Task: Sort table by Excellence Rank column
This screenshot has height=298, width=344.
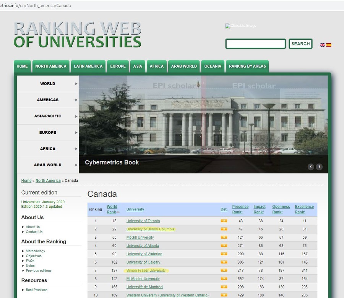Action: pos(304,209)
